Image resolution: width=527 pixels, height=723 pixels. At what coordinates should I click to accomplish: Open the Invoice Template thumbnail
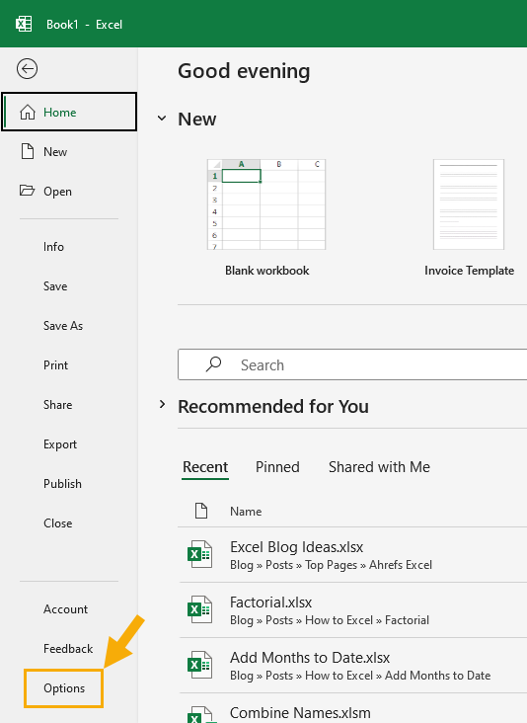[x=469, y=204]
